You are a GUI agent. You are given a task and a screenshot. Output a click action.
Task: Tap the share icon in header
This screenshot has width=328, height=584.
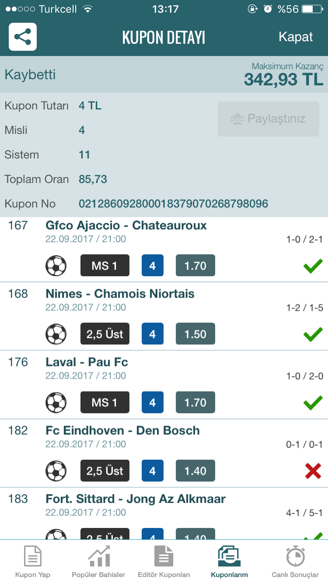click(x=23, y=37)
